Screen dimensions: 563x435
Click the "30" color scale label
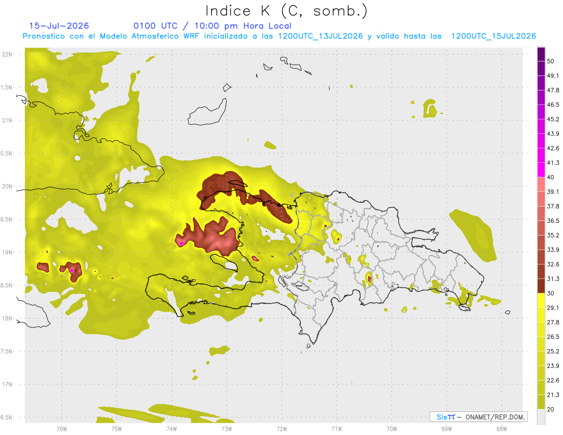[551, 293]
